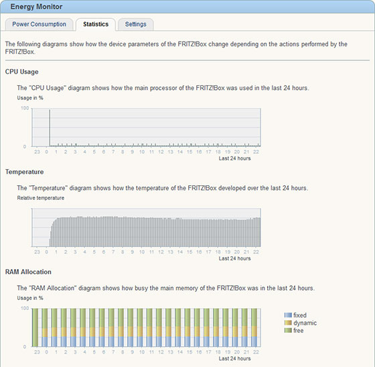
Task: Click the RAM bar at hour 22
Action: tap(254, 327)
